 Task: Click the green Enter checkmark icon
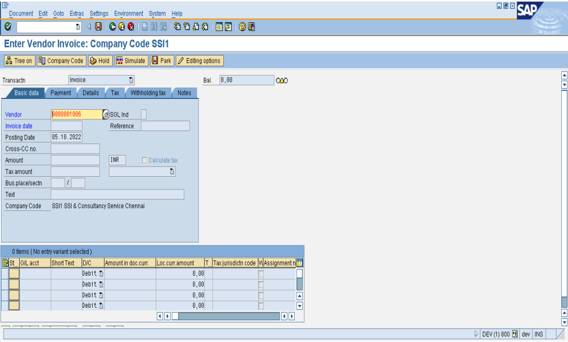(7, 27)
